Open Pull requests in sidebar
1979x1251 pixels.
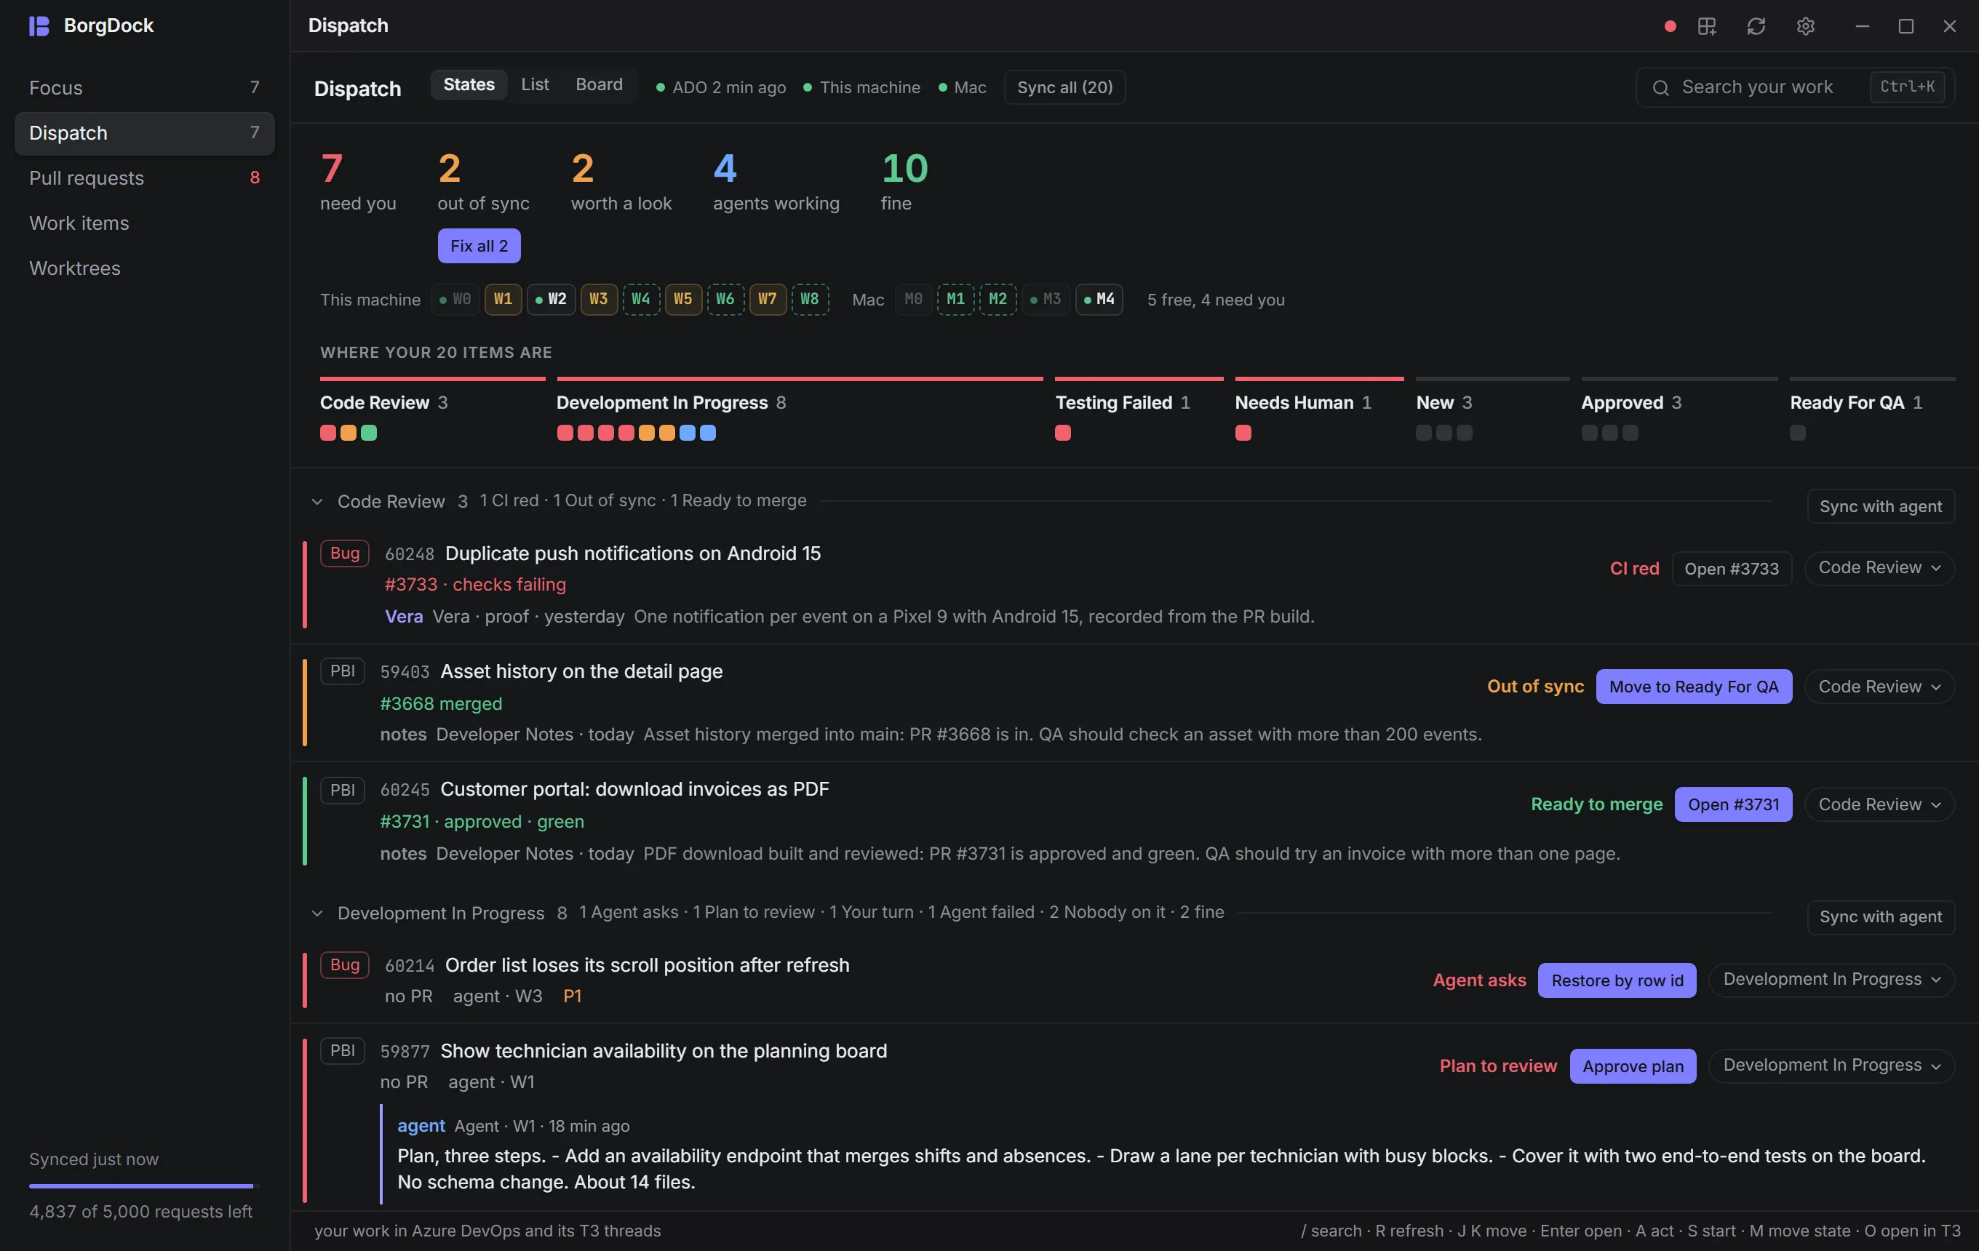click(145, 178)
